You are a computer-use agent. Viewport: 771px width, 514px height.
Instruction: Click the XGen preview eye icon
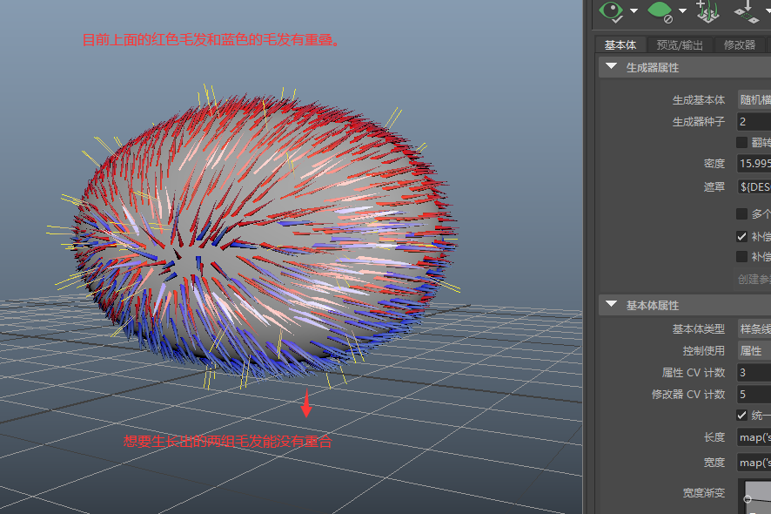611,11
